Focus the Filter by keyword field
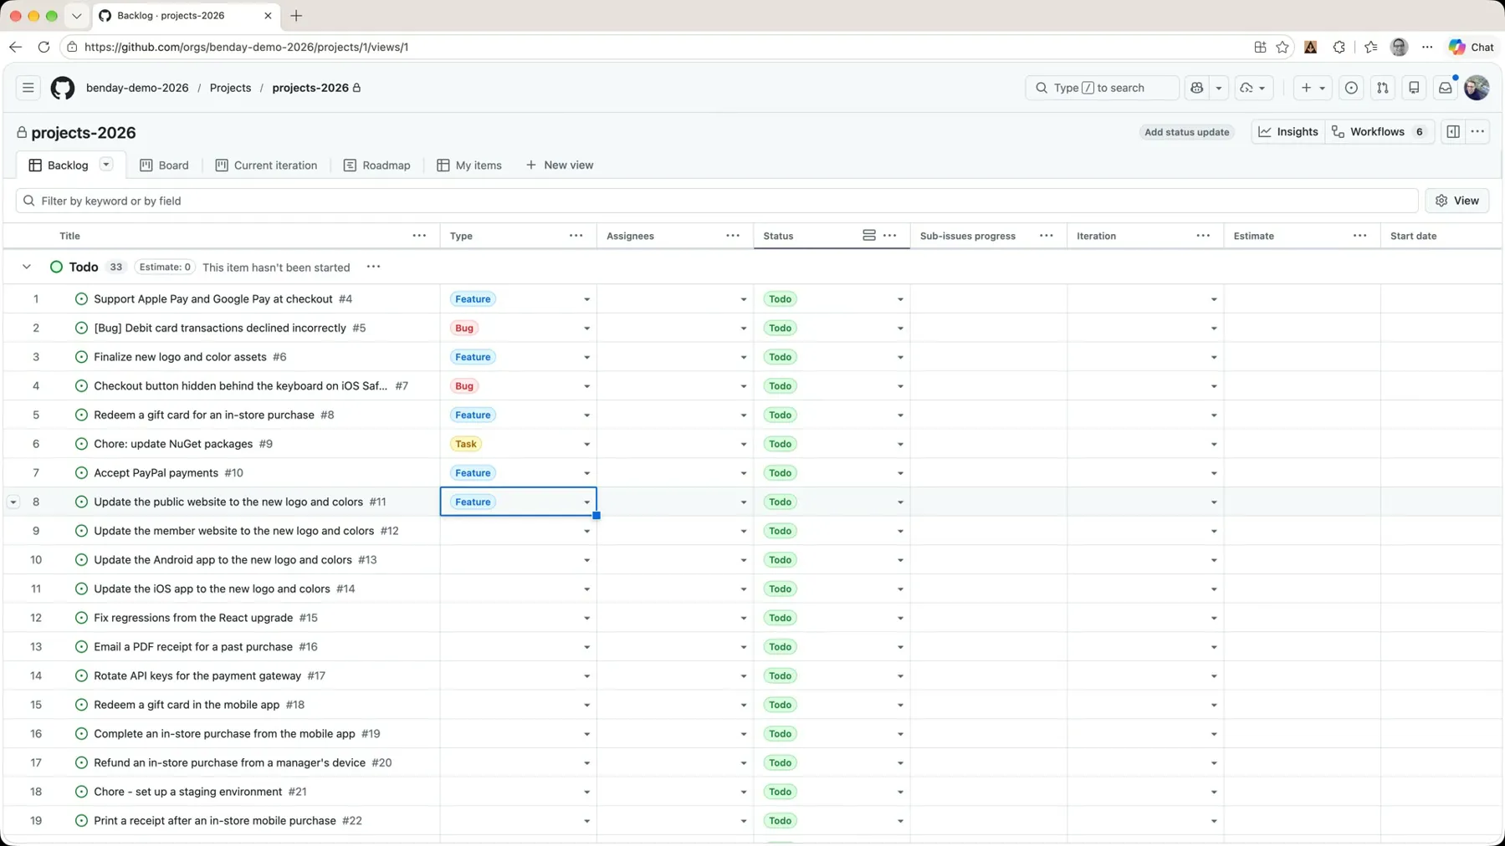 tap(717, 201)
